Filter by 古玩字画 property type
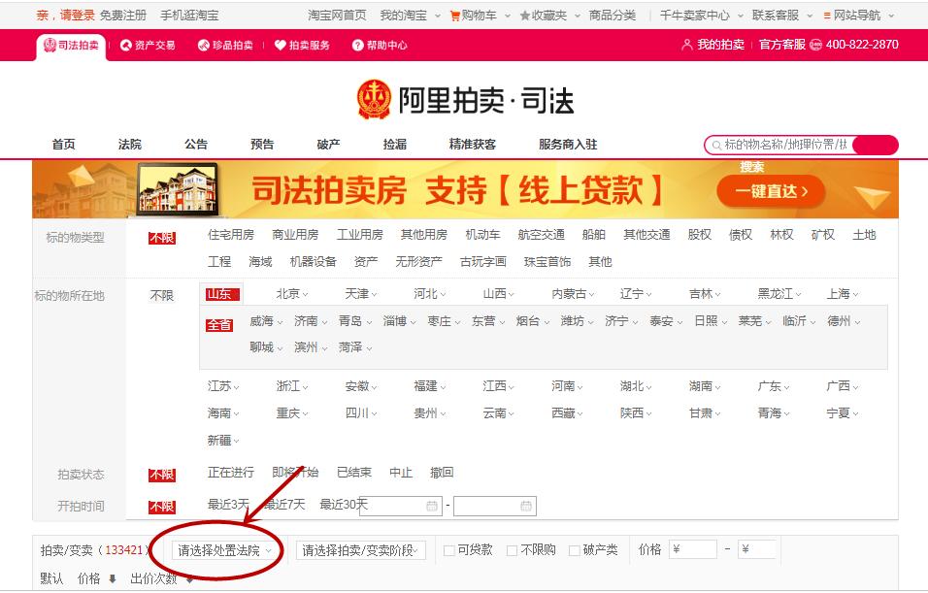Image resolution: width=928 pixels, height=593 pixels. tap(483, 262)
